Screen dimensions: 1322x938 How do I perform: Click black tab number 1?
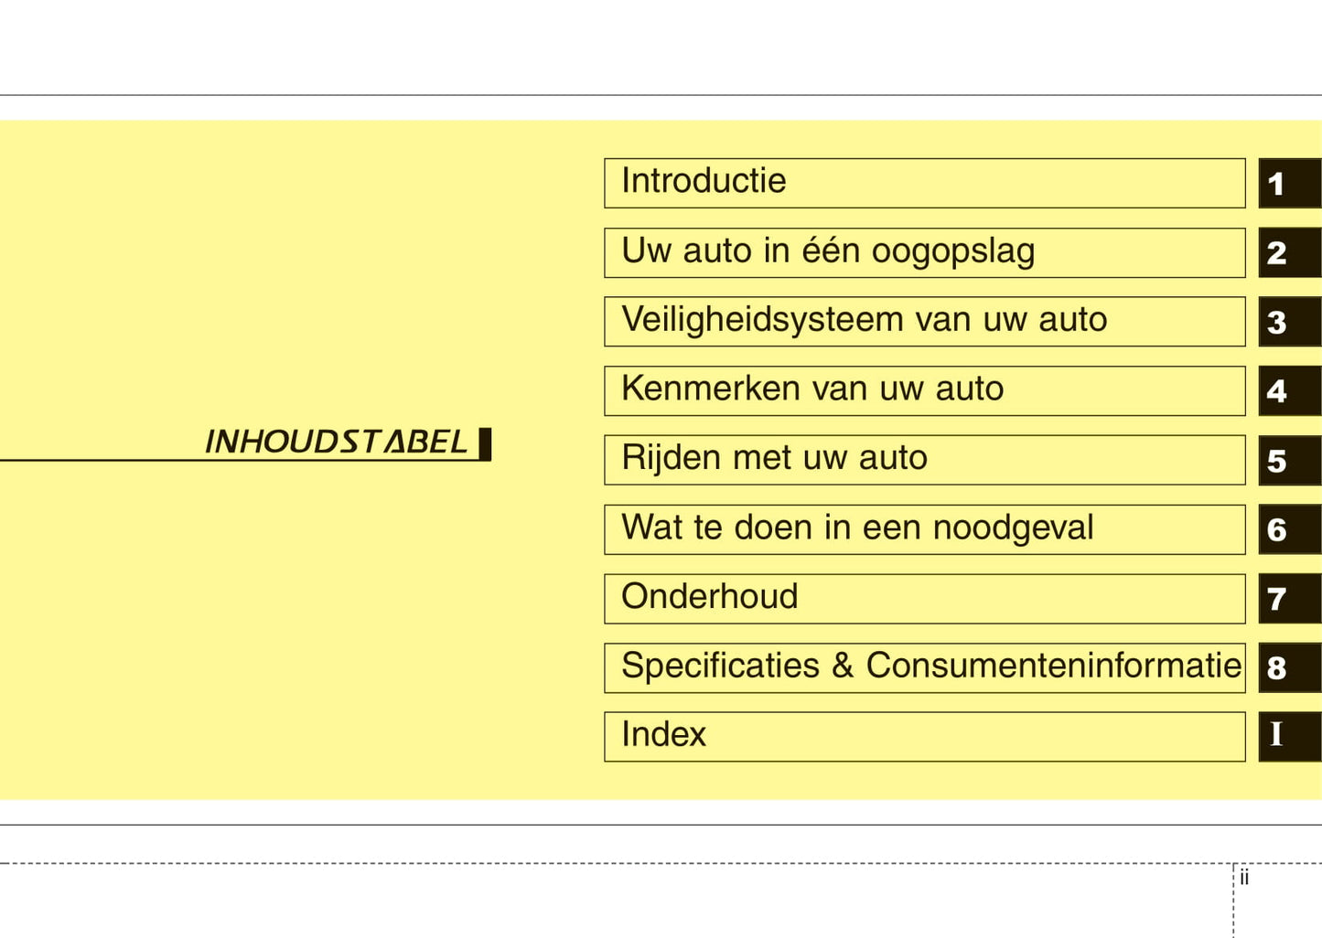click(1289, 184)
